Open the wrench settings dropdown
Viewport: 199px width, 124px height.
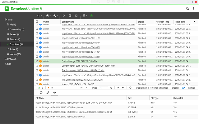click(x=56, y=15)
